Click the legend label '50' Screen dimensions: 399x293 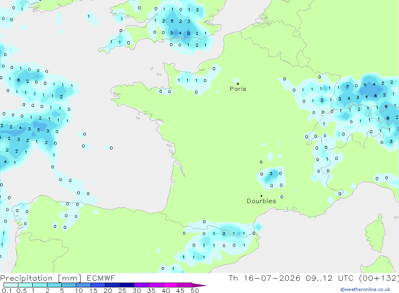[x=195, y=291]
